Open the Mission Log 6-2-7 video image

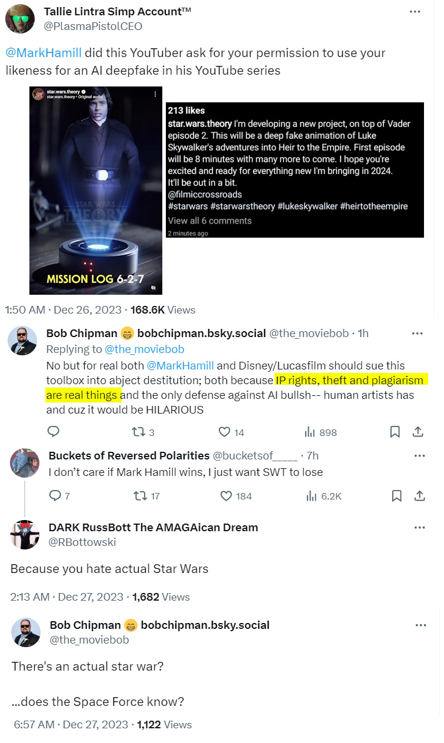95,190
